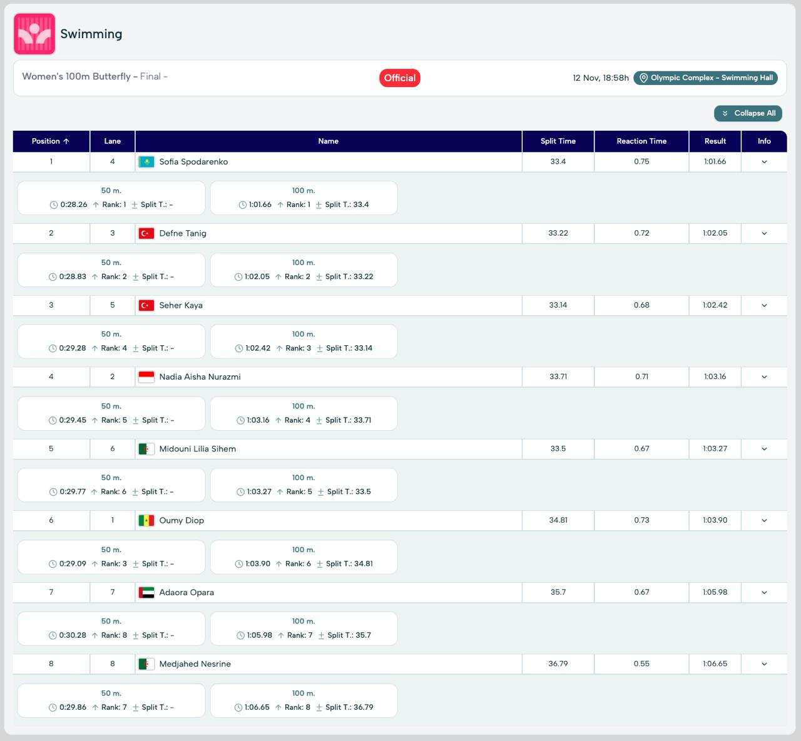
Task: Collapse Oumy Diop's info chevron
Action: pos(764,520)
